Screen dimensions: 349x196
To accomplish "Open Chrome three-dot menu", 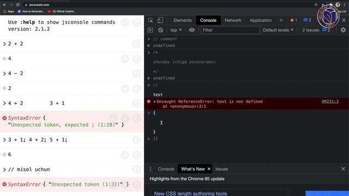I will [344, 5].
